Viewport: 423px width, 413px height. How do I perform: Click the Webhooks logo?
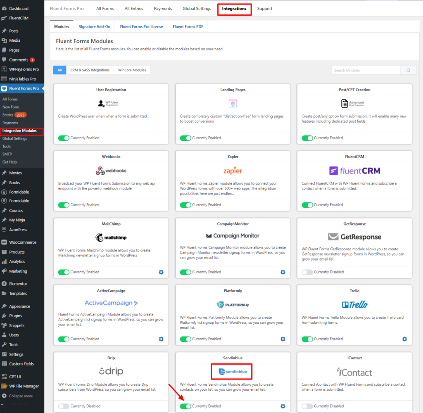111,171
